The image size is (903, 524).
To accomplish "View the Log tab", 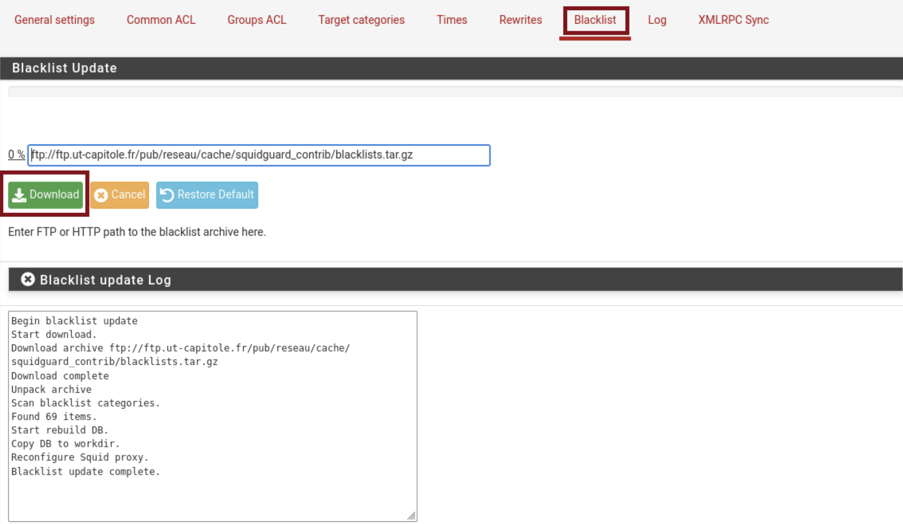I will coord(657,20).
